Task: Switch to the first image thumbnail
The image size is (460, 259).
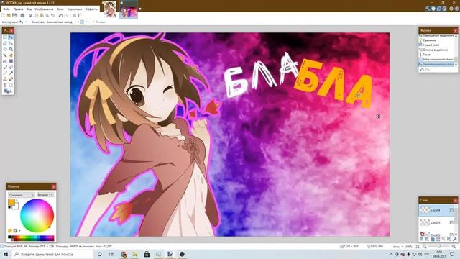Action: coord(109,9)
